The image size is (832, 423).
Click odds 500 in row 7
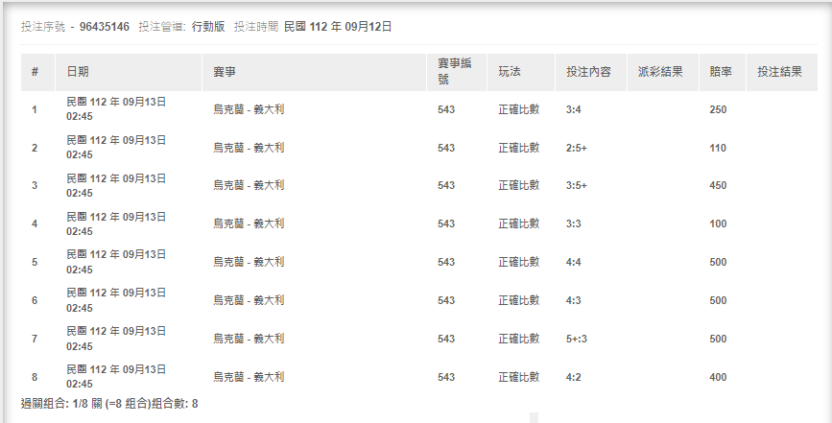pyautogui.click(x=718, y=339)
